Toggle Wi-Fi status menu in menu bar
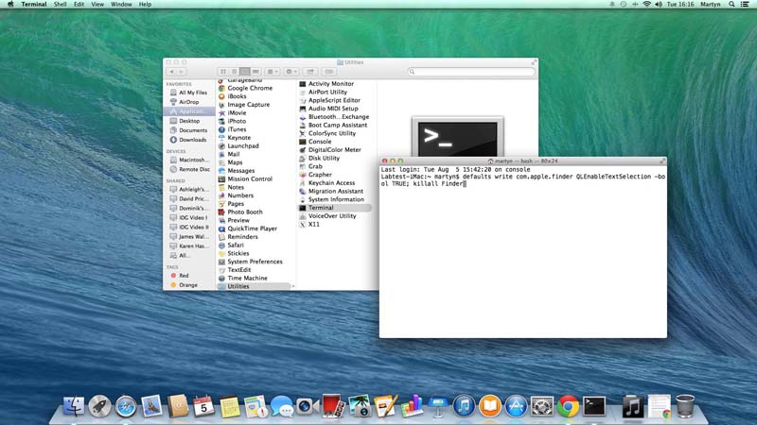The image size is (757, 425). pos(647,4)
